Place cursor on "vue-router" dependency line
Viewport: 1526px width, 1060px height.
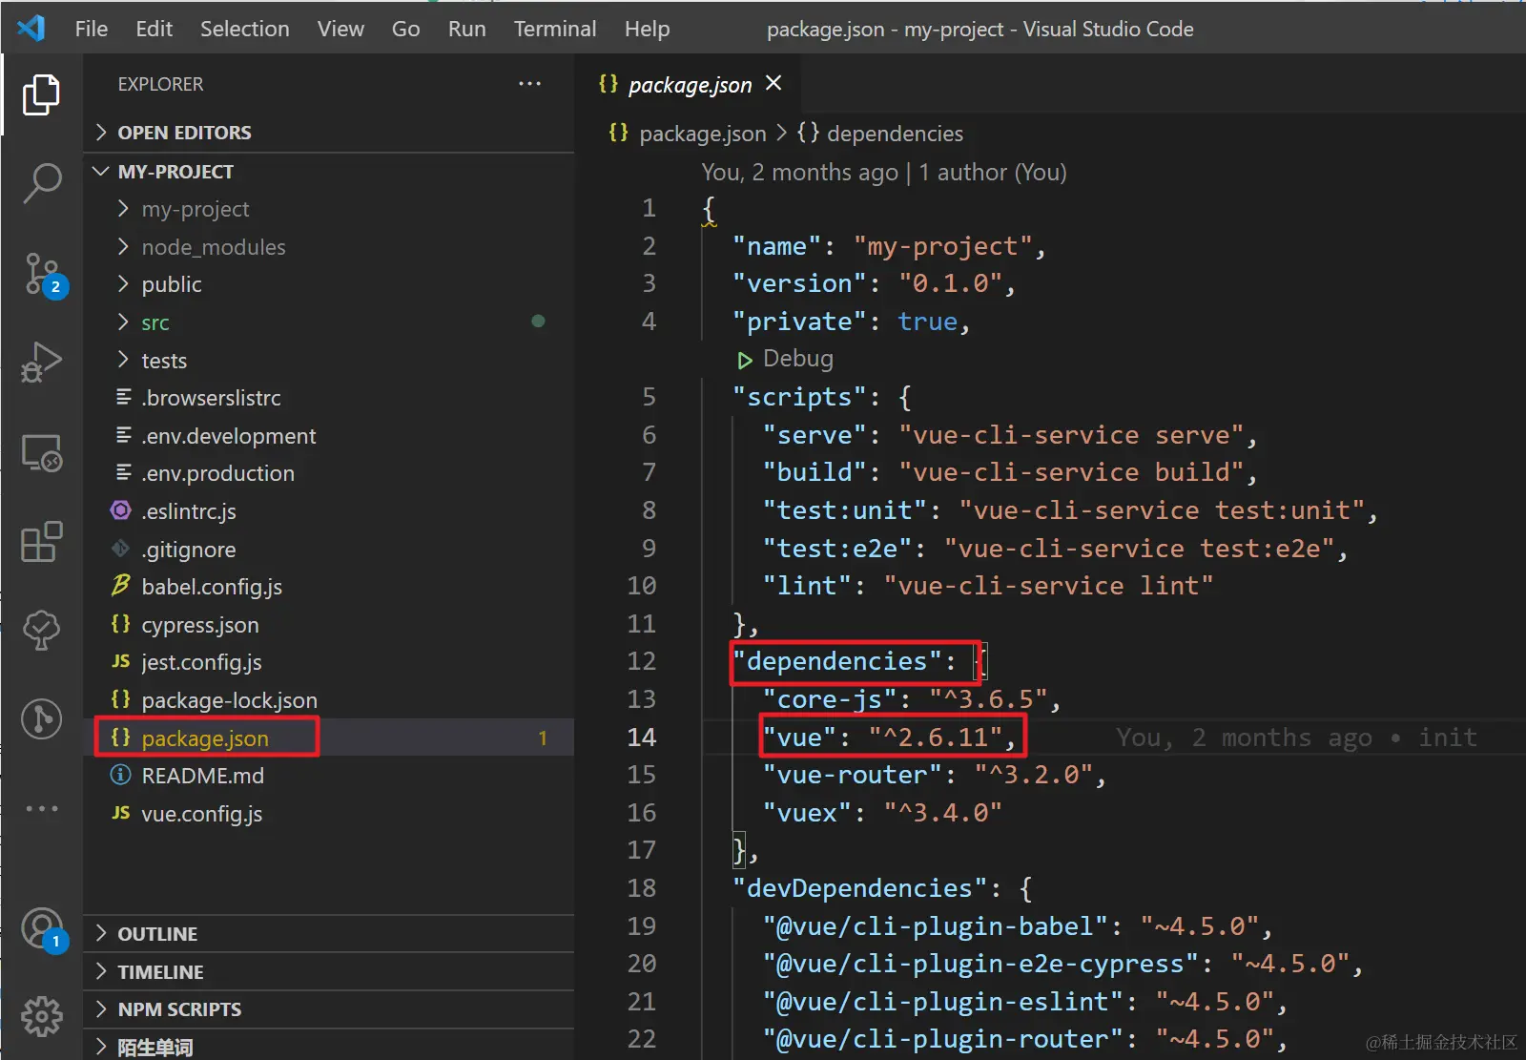pyautogui.click(x=935, y=775)
